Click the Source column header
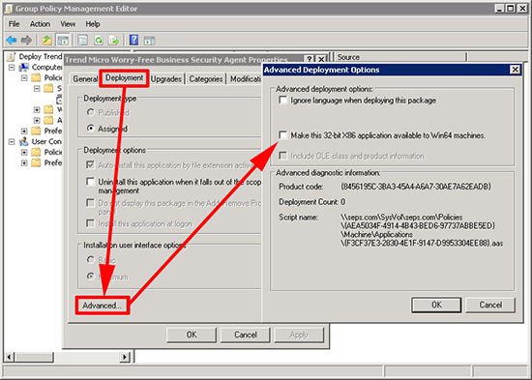 pos(400,57)
